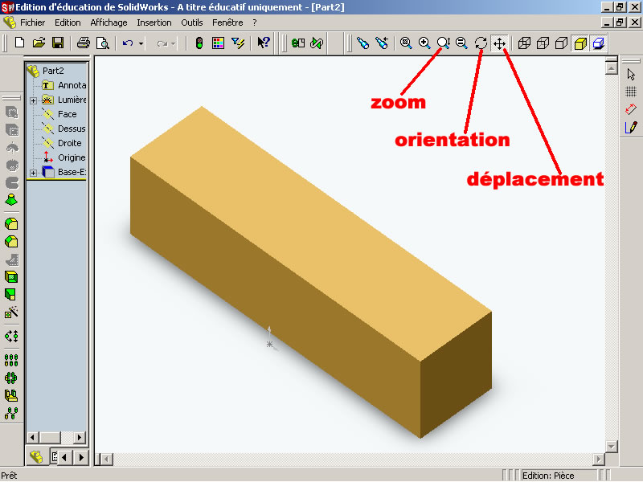
Task: Expand the Base-Extrusion feature node
Action: (33, 173)
